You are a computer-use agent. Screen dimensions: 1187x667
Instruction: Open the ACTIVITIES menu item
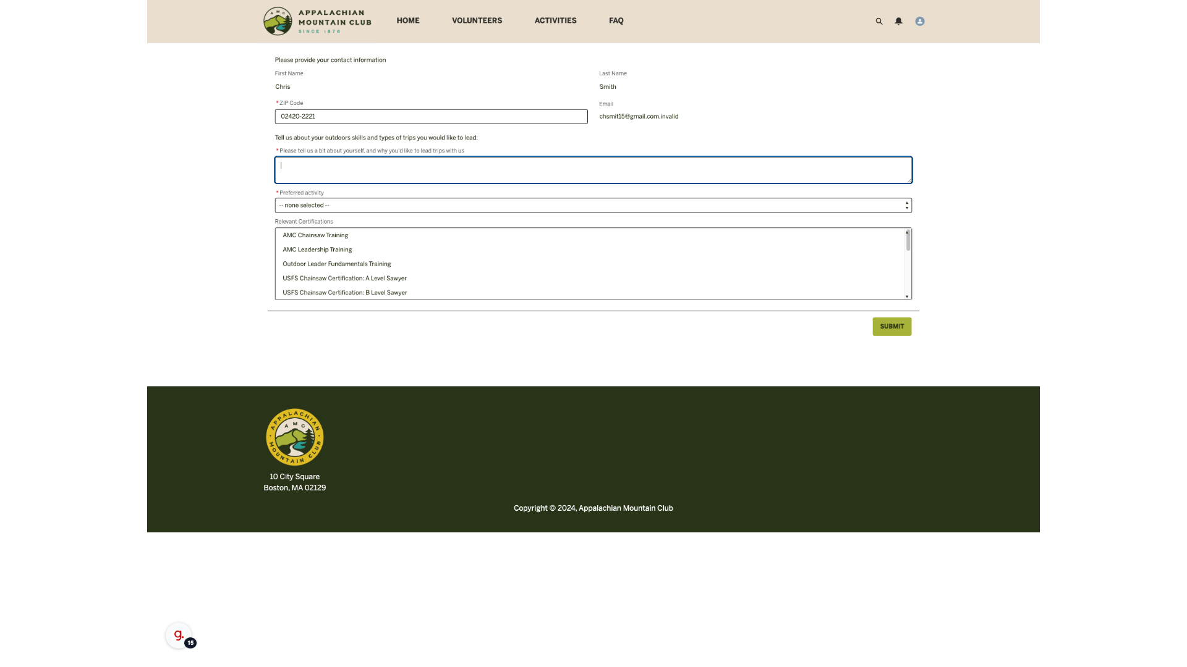point(555,20)
